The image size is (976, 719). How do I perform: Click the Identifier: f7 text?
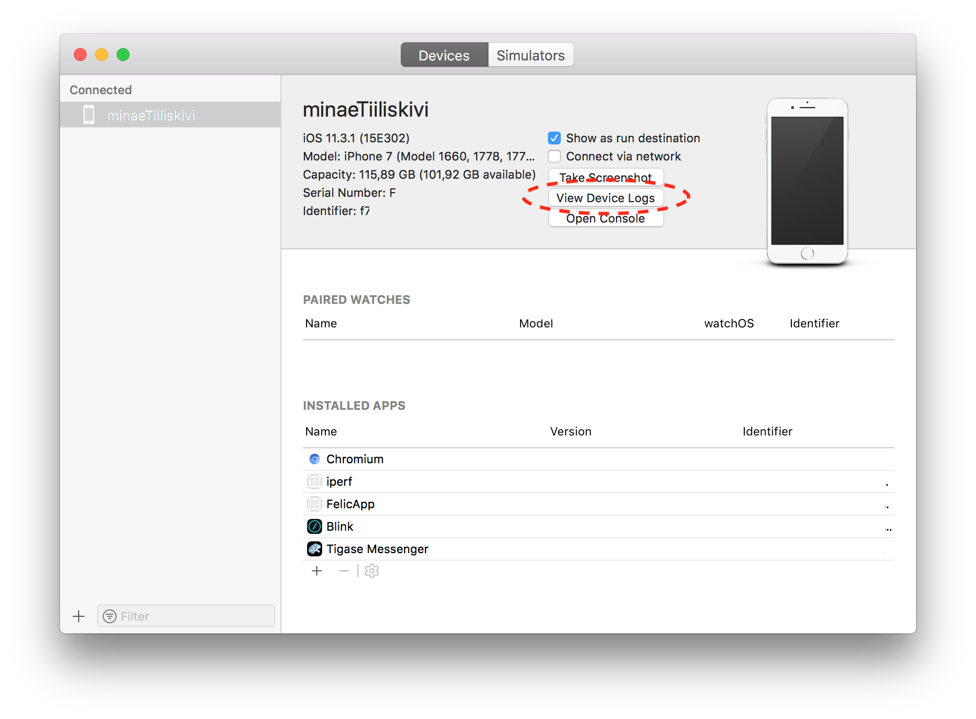[x=337, y=211]
